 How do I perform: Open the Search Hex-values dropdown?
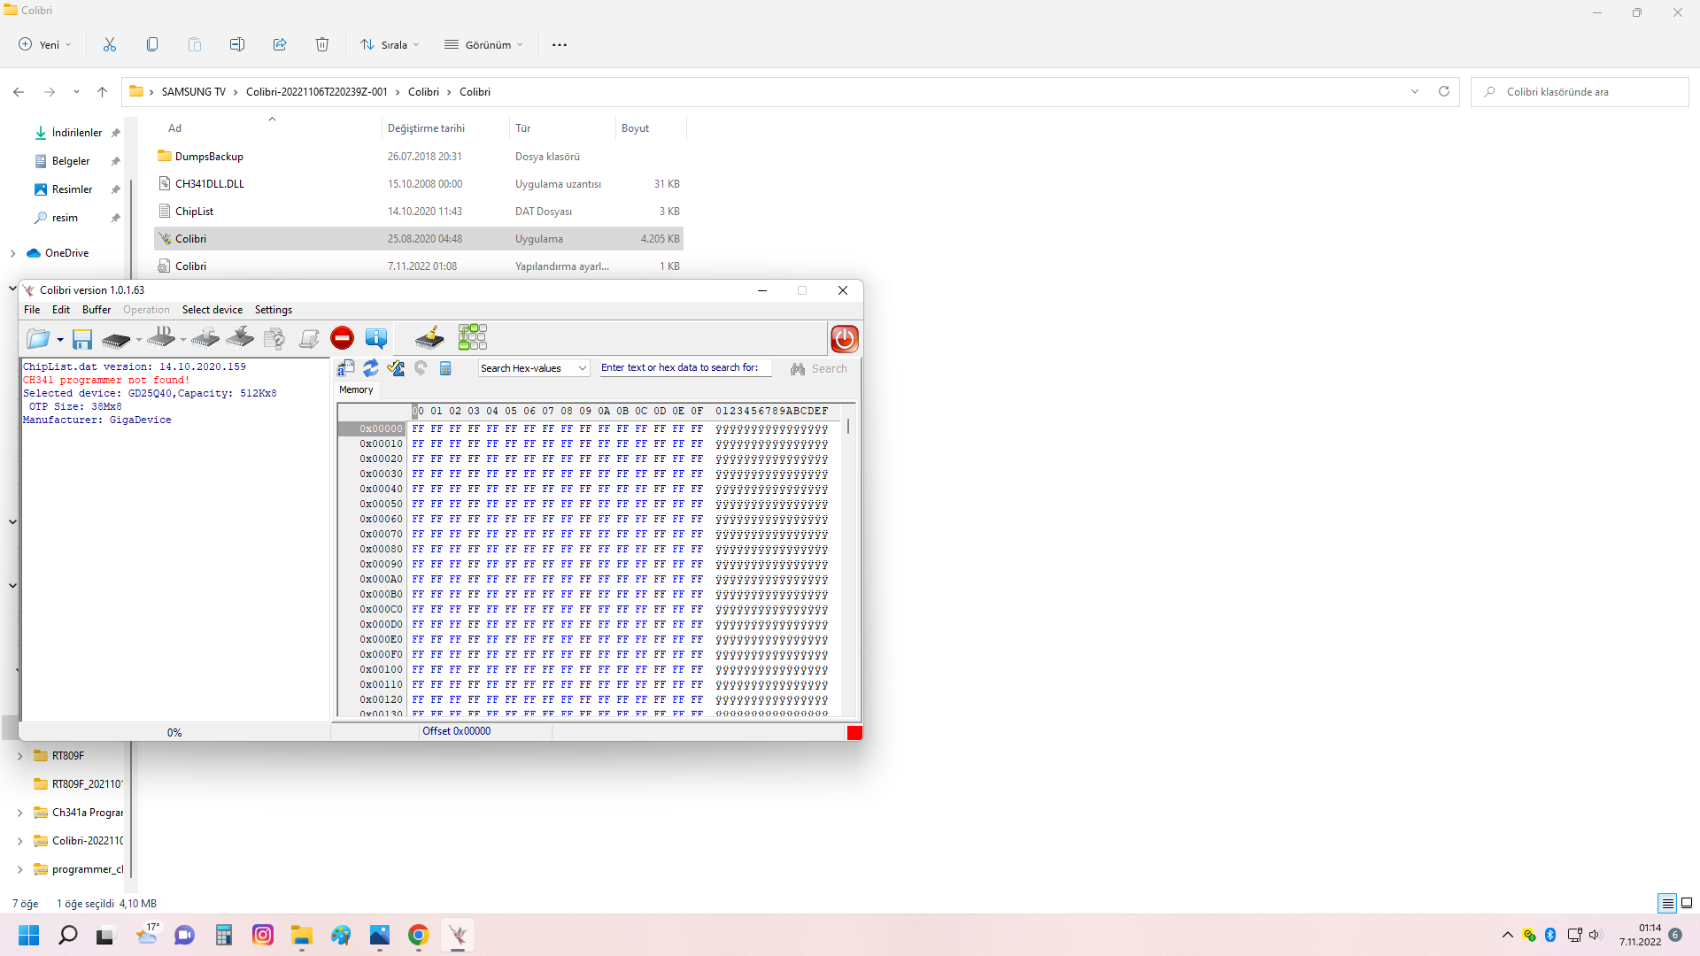click(x=534, y=368)
